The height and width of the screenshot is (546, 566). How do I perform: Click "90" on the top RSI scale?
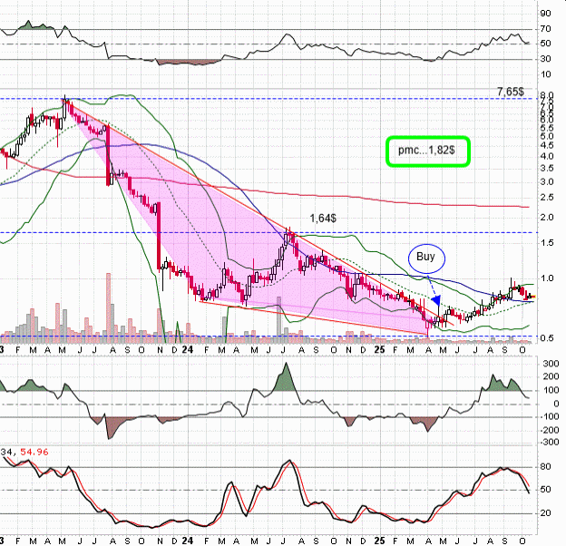coord(544,14)
